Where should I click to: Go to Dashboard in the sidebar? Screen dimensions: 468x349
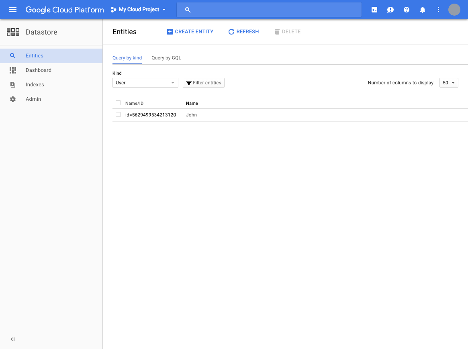pos(51,70)
